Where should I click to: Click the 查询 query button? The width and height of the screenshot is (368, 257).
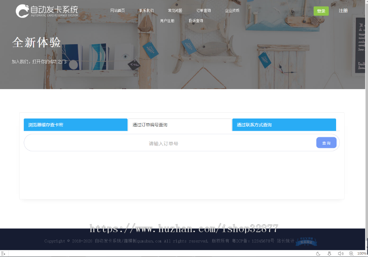coord(326,142)
